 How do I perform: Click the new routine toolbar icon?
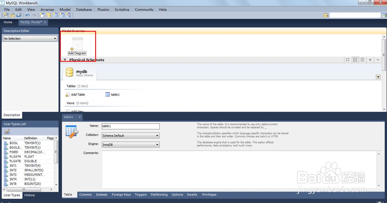click(x=68, y=15)
